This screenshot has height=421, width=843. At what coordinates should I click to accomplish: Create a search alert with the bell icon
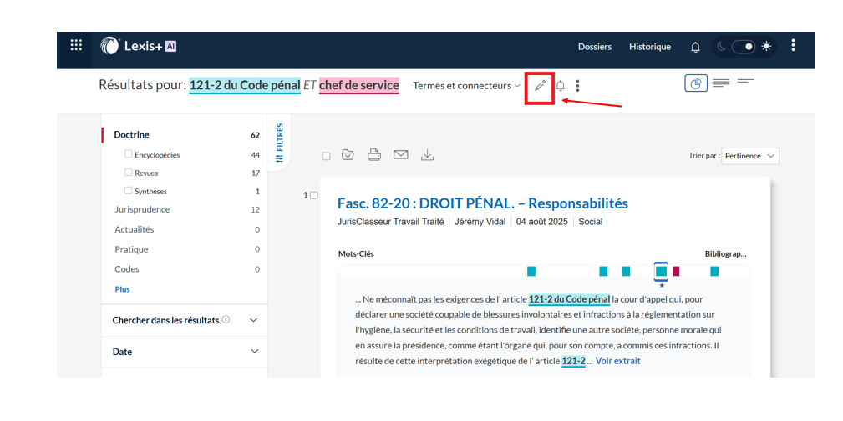pos(561,86)
